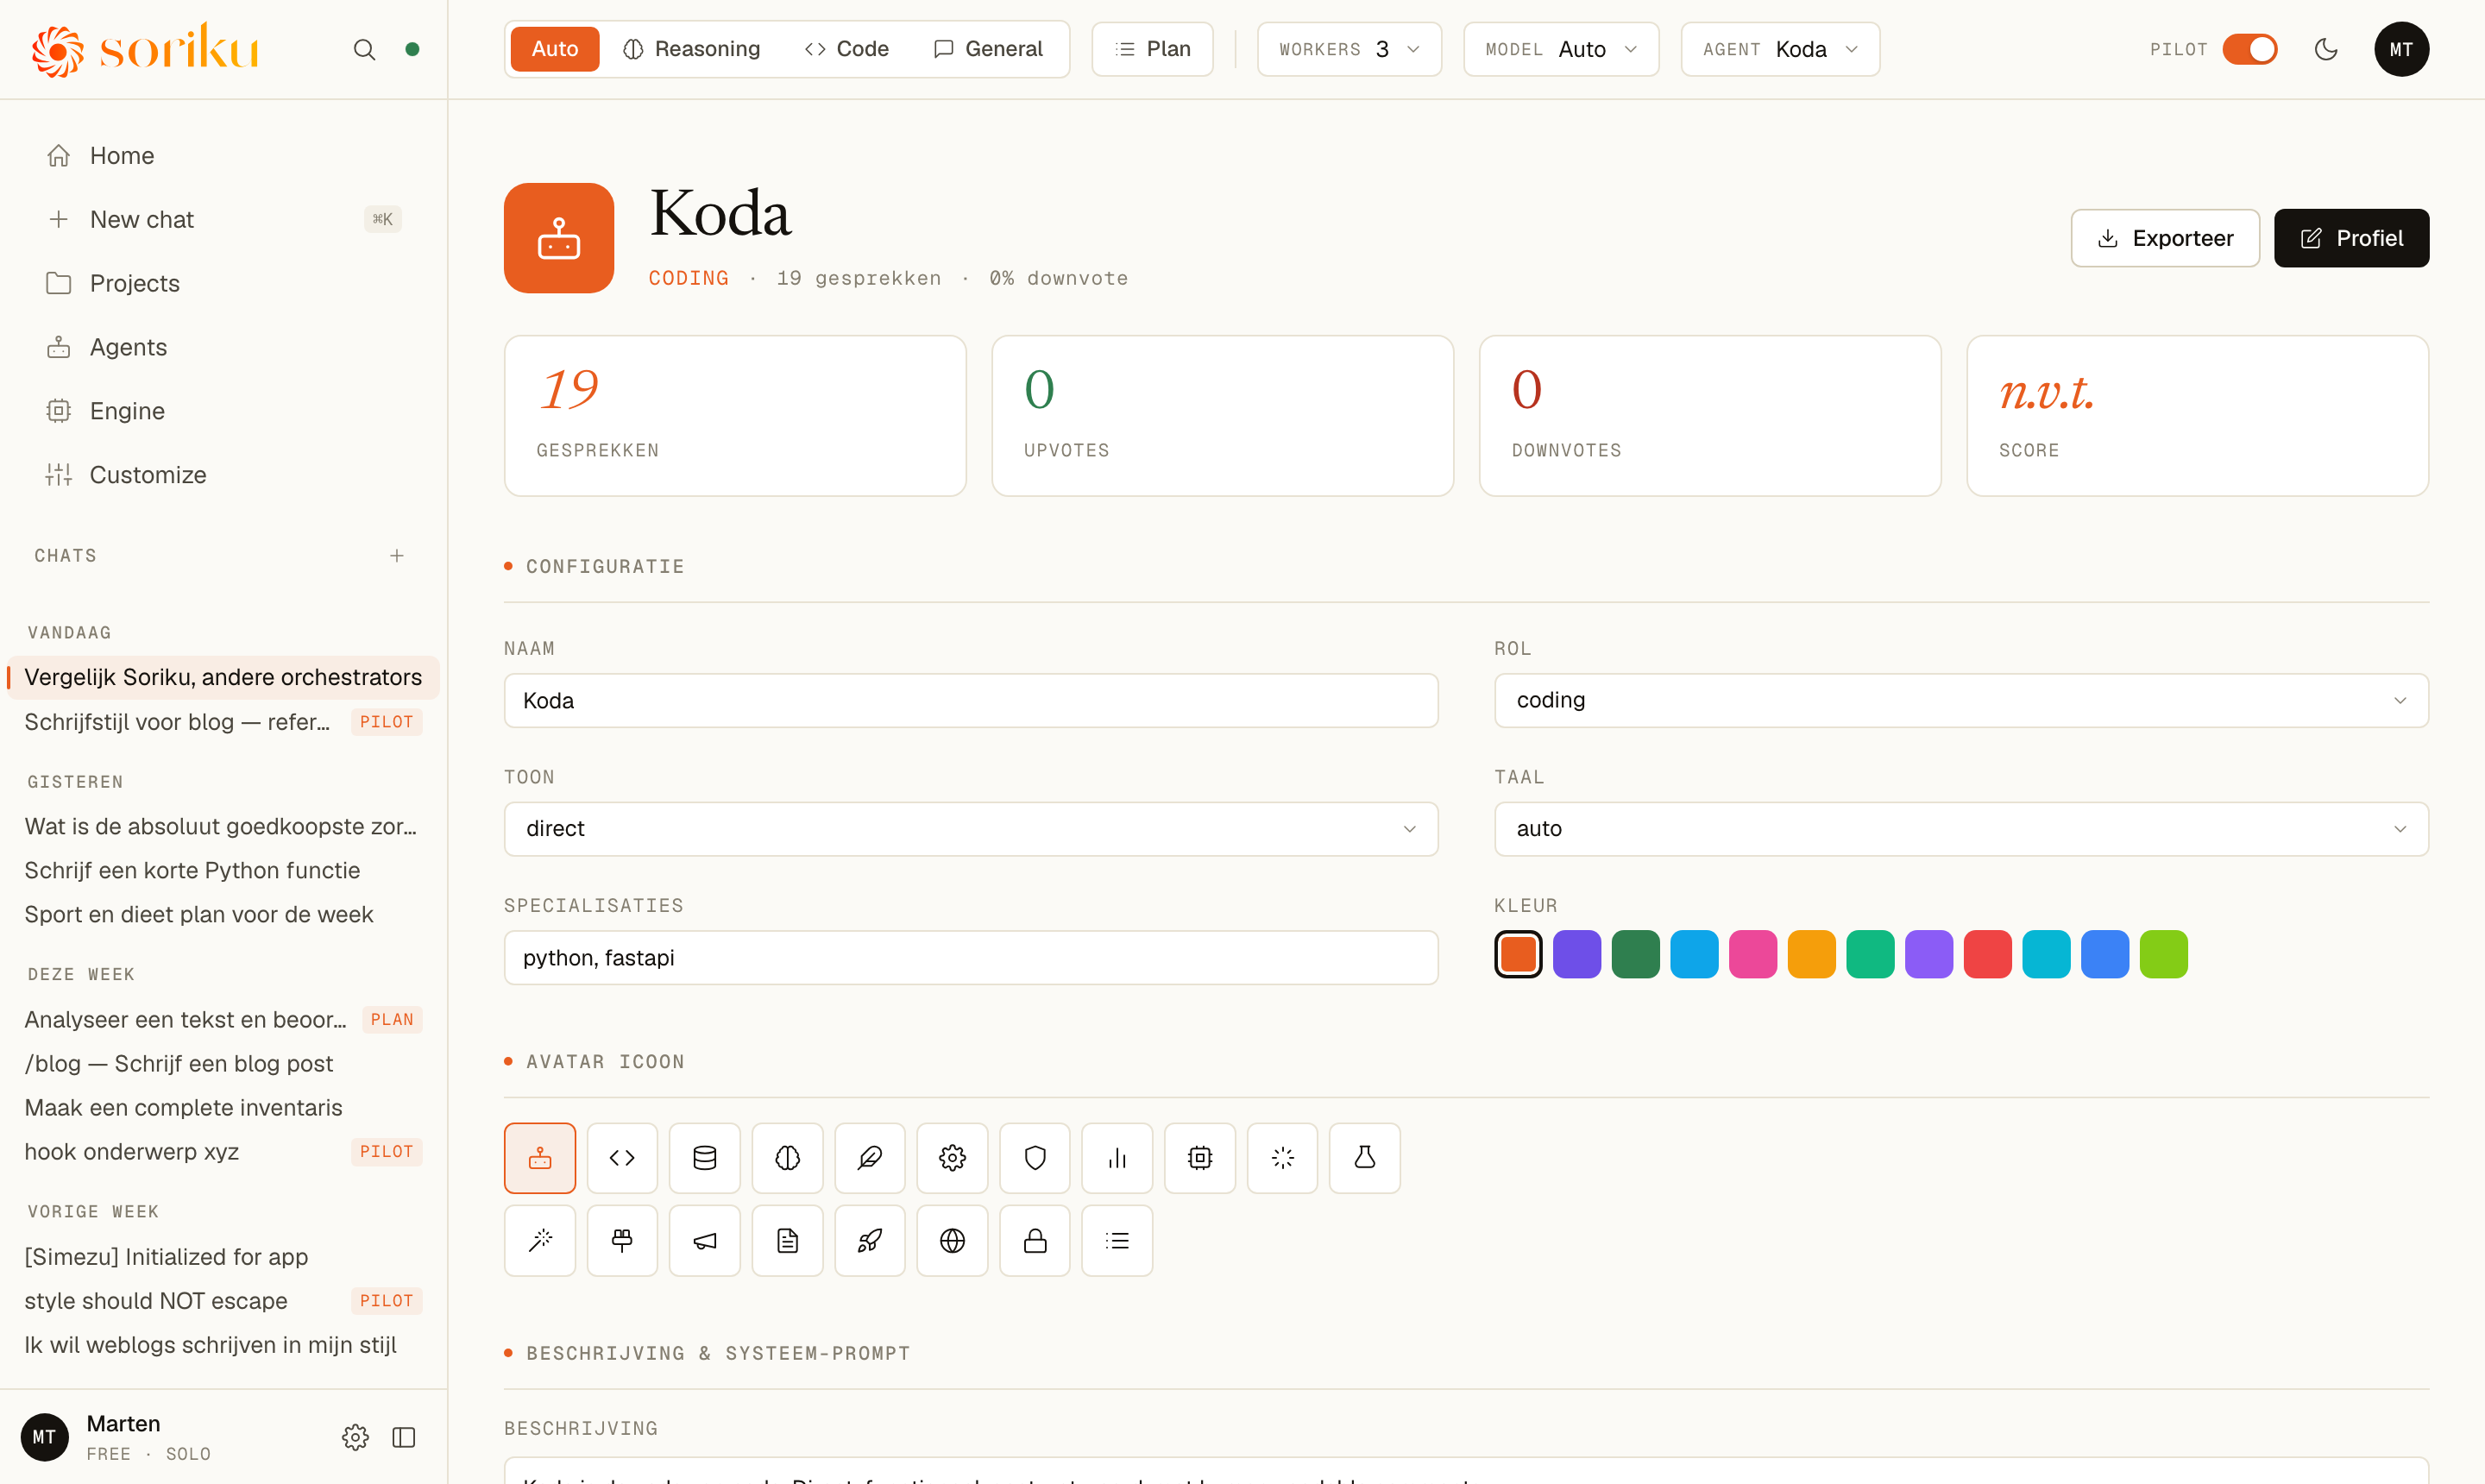This screenshot has width=2485, height=1484.
Task: Open chat "hook onderwerp xyz"
Action: (x=223, y=1152)
